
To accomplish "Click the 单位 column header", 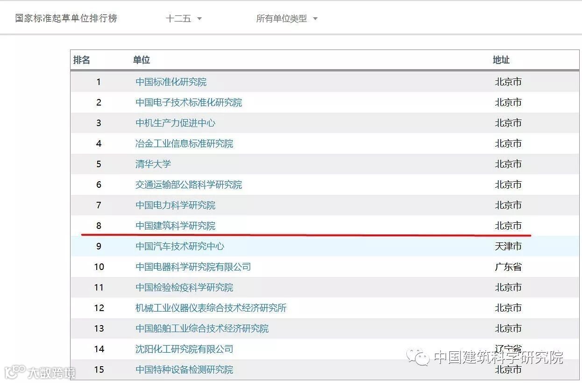I will (x=142, y=60).
